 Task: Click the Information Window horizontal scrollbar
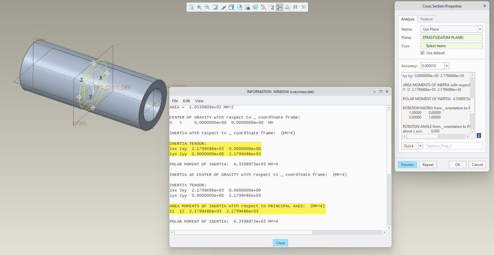pos(279,232)
